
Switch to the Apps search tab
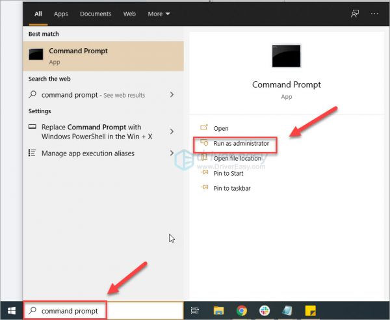point(60,14)
